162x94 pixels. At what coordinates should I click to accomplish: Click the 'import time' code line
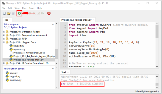tap(78, 35)
